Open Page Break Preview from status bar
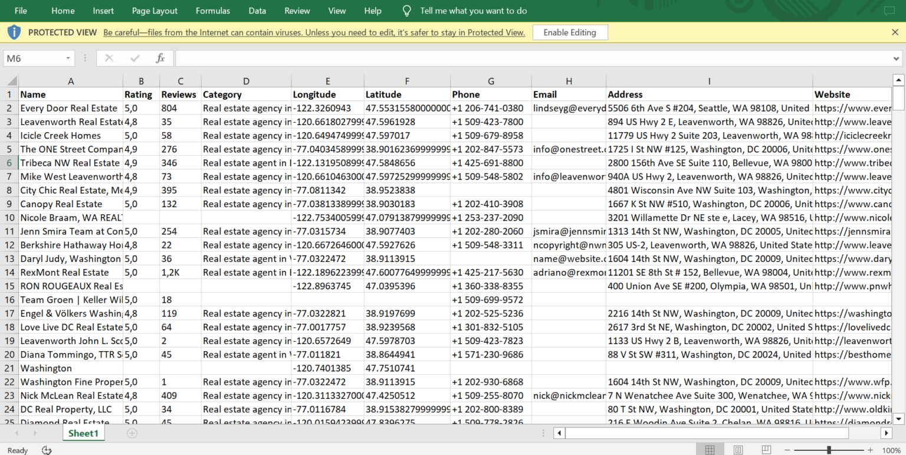Image resolution: width=906 pixels, height=455 pixels. click(x=766, y=450)
